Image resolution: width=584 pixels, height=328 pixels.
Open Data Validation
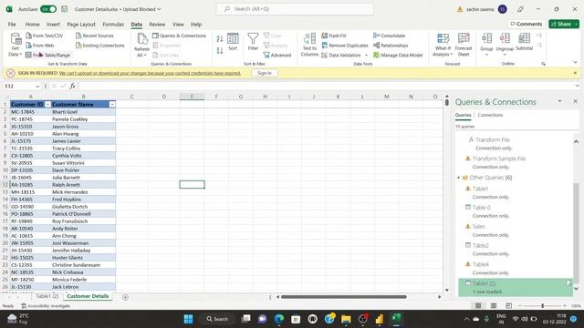click(341, 55)
